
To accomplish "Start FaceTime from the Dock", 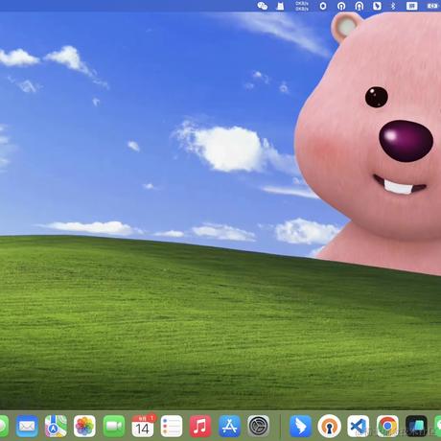I will coord(114,426).
